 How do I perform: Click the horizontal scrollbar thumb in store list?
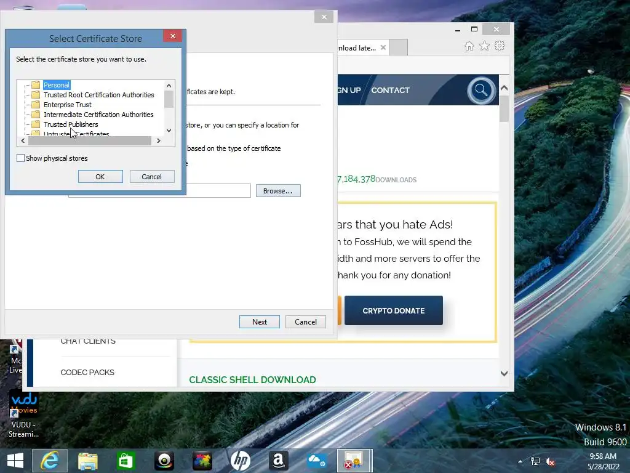tap(90, 141)
